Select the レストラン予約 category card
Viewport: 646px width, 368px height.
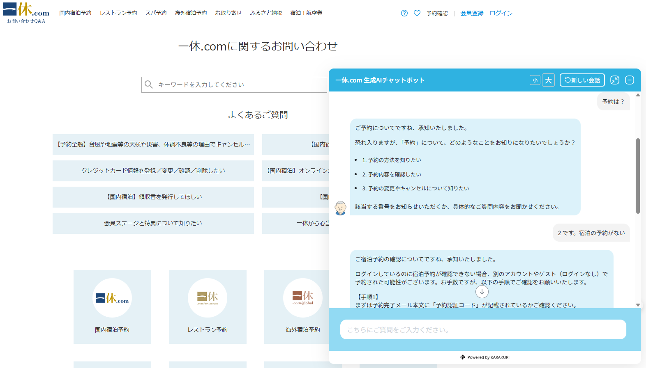[x=208, y=307]
